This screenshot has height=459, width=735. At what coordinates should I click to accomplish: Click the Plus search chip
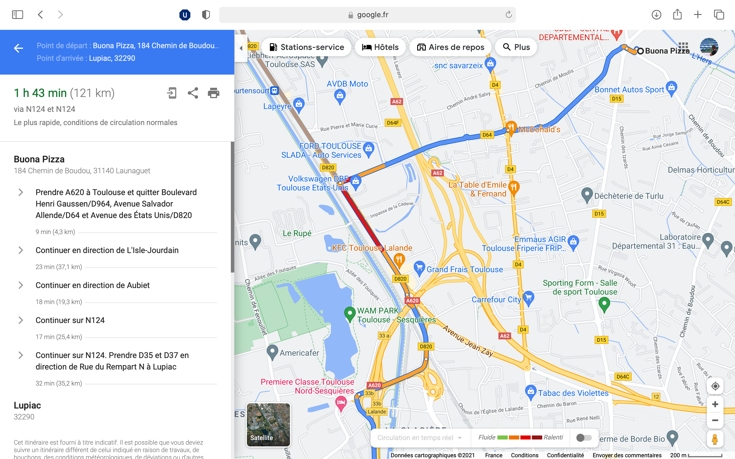[x=516, y=47]
